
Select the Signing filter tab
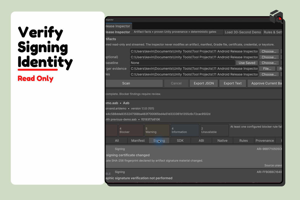pyautogui.click(x=159, y=140)
